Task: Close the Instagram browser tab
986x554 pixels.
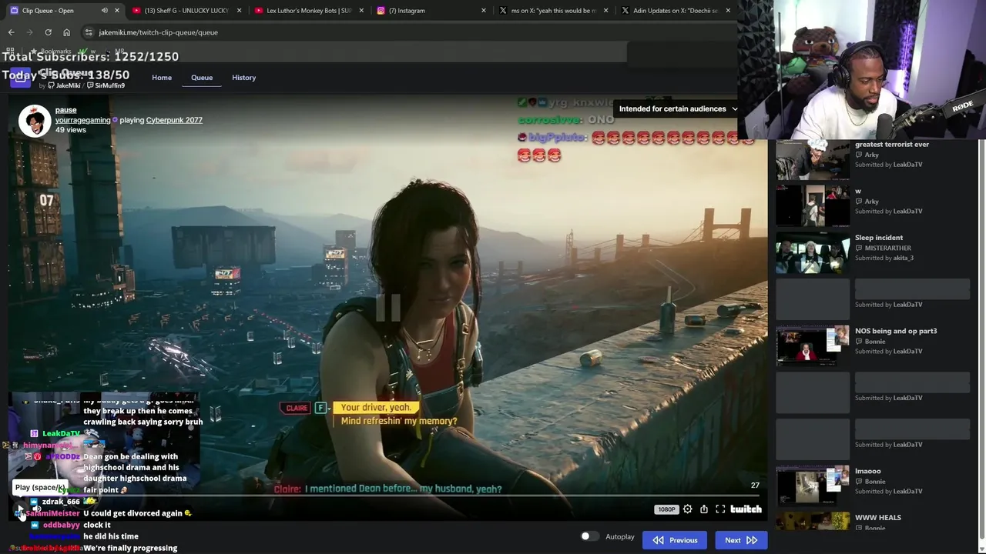Action: (x=484, y=11)
